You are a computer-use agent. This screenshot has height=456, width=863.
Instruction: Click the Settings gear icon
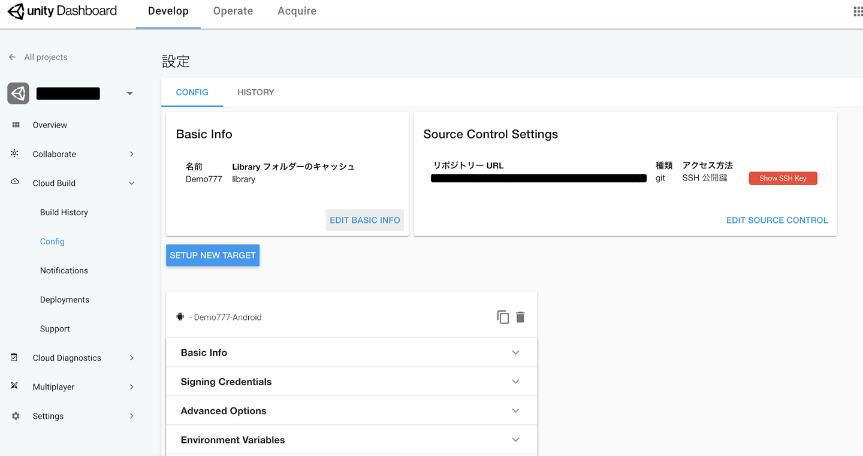click(x=16, y=416)
